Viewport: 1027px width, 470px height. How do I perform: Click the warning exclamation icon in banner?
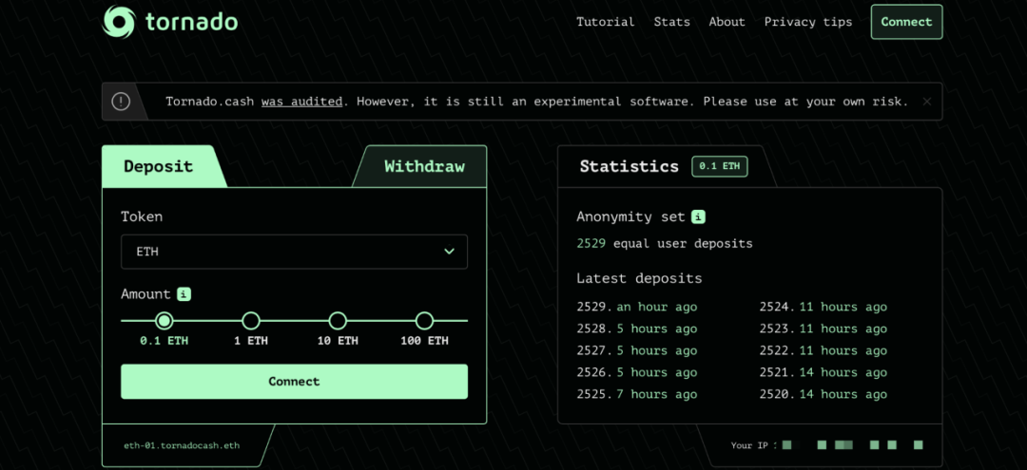tap(121, 102)
